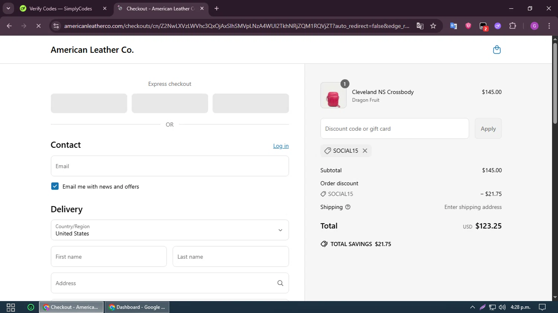Image resolution: width=558 pixels, height=313 pixels.
Task: Apply the discount code
Action: [x=488, y=128]
